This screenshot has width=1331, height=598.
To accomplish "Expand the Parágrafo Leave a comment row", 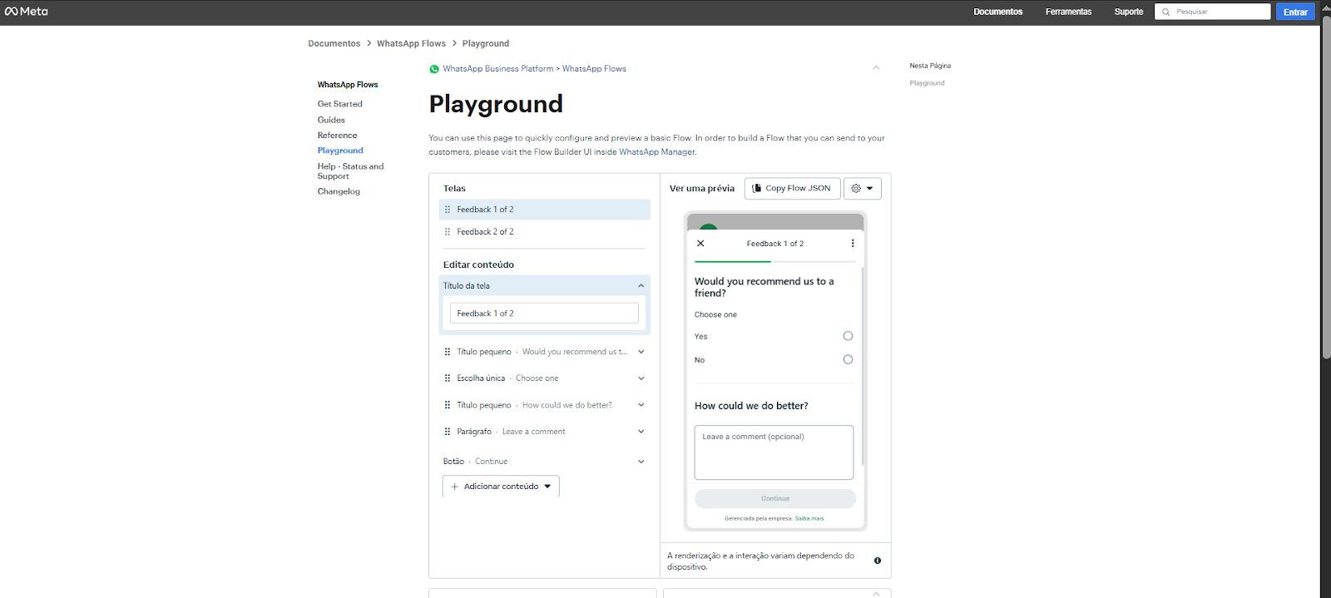I will coord(641,432).
